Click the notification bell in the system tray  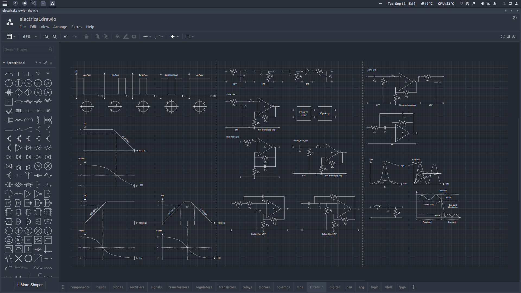pos(495,4)
